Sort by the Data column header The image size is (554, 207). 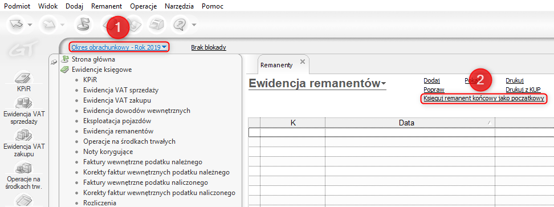point(410,123)
